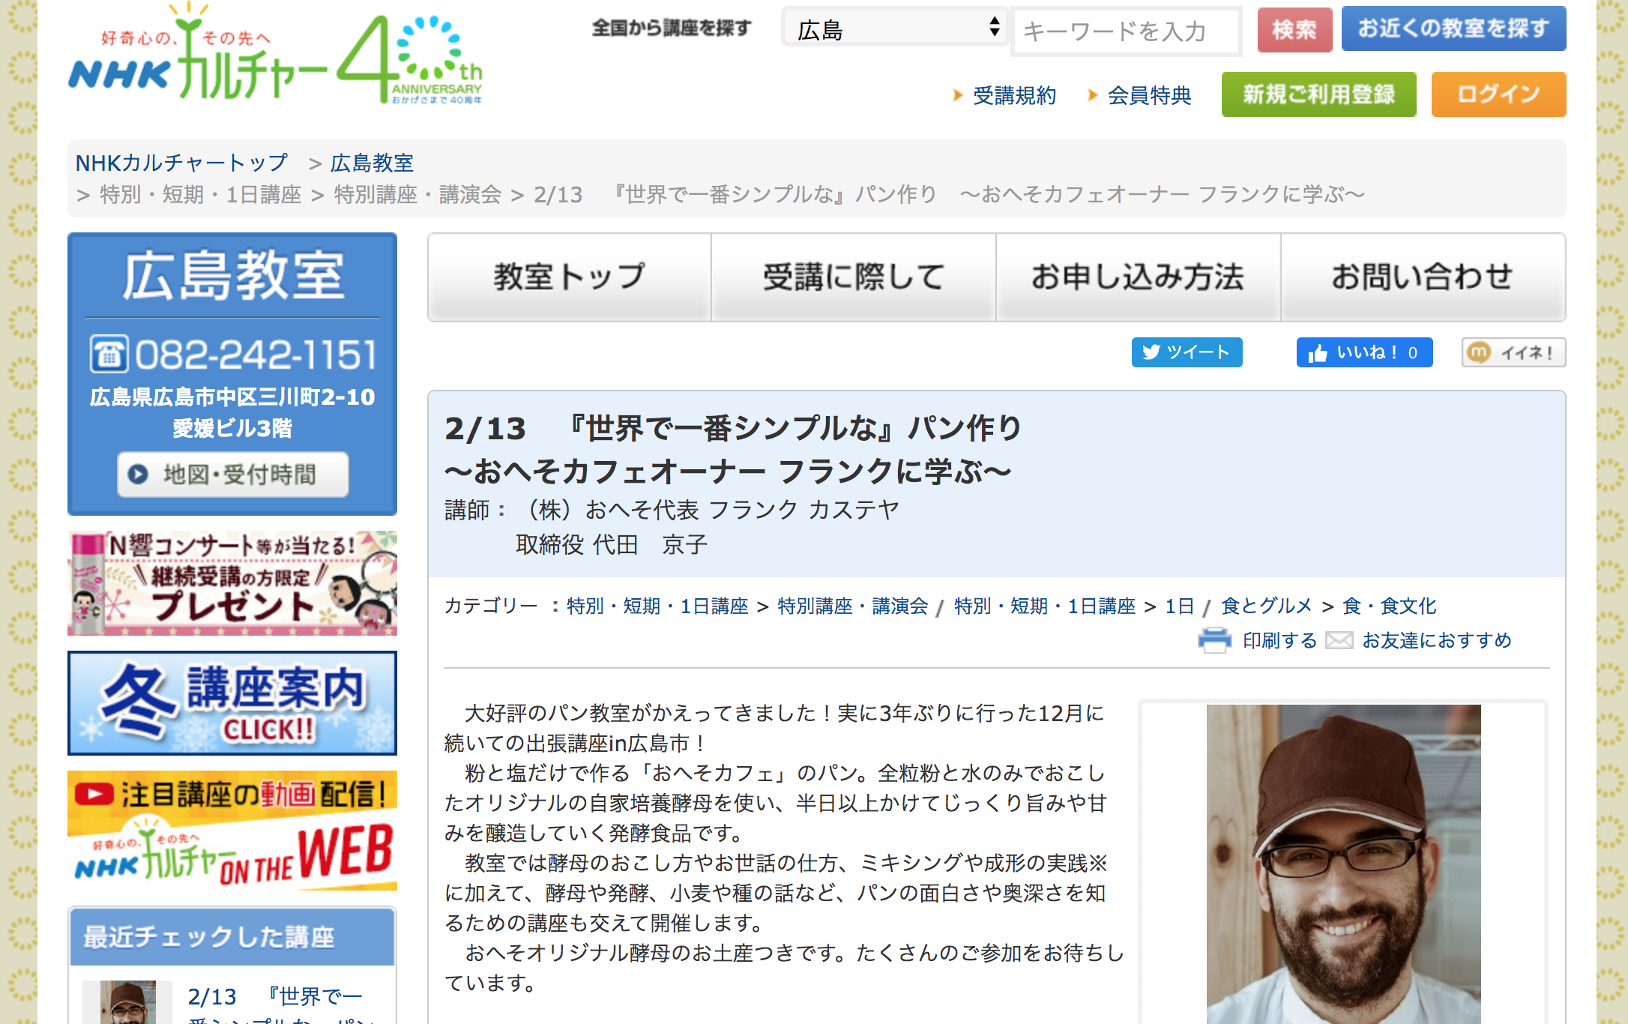Viewport: 1628px width, 1024px height.
Task: Open the 受講規約 link
Action: coord(1014,95)
